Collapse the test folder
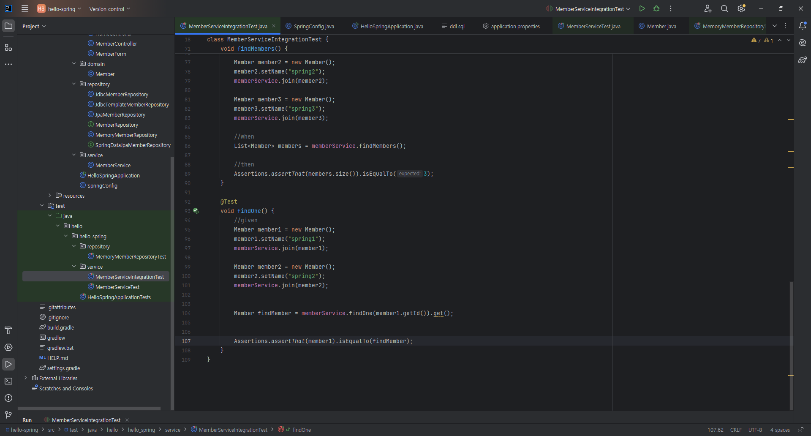 (x=42, y=206)
